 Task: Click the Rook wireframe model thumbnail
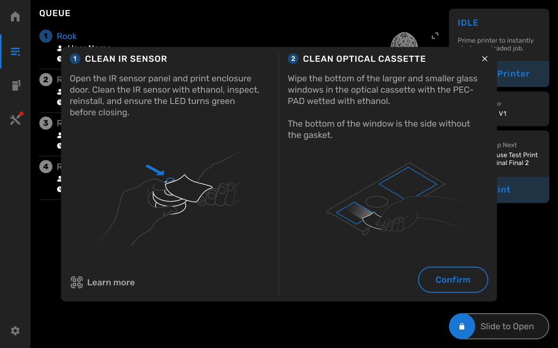[404, 40]
